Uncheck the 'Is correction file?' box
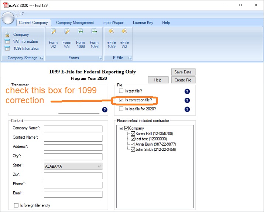The height and width of the screenshot is (212, 264). pyautogui.click(x=121, y=100)
